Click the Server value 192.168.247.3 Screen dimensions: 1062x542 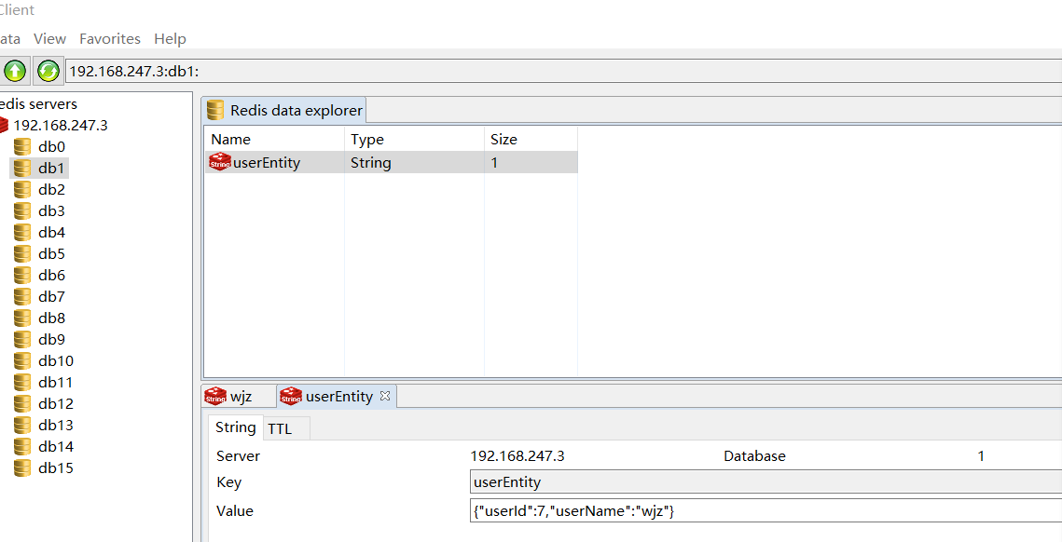click(x=517, y=456)
